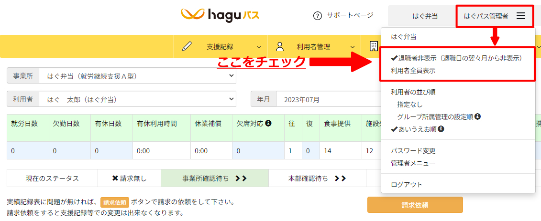Click info icon beside グループ所属管理の設定順
Screen dimensions: 541x221
pyautogui.click(x=477, y=116)
